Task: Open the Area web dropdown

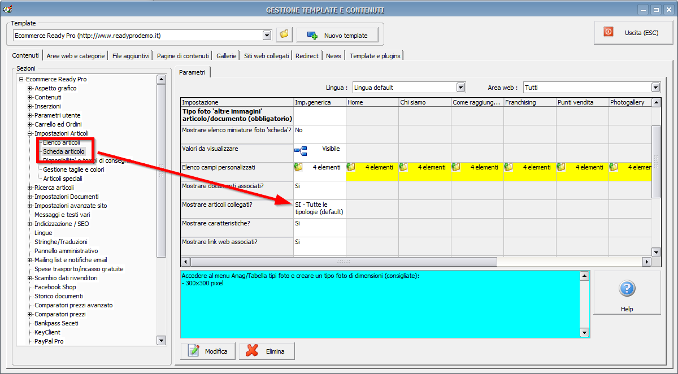Action: pyautogui.click(x=655, y=88)
